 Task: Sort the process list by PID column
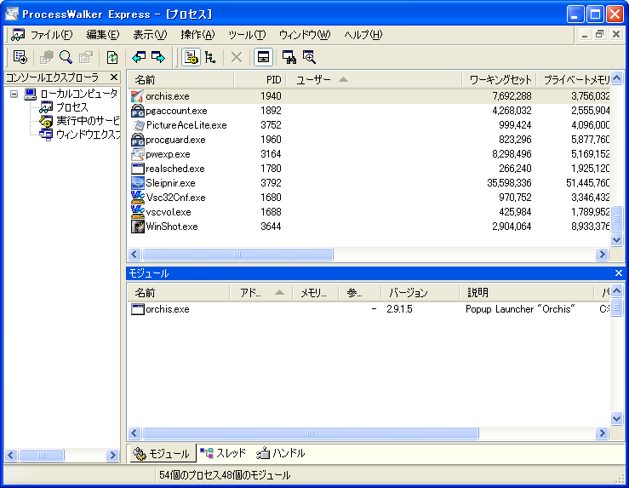(x=260, y=80)
